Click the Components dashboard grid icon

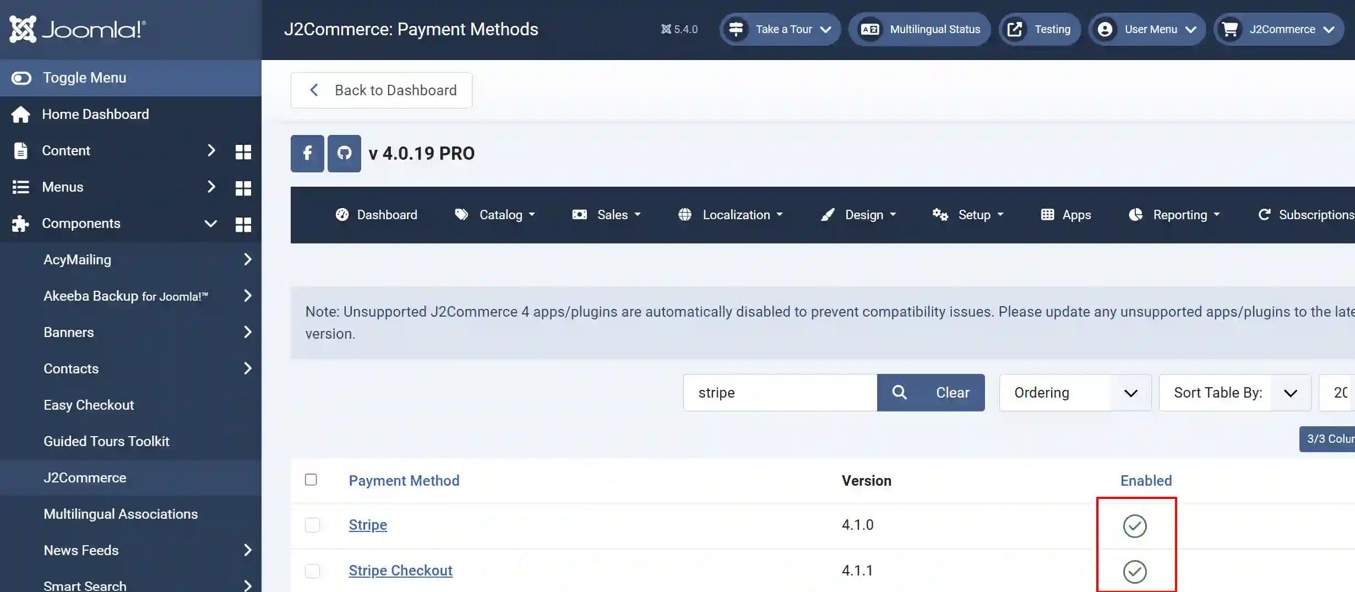243,224
